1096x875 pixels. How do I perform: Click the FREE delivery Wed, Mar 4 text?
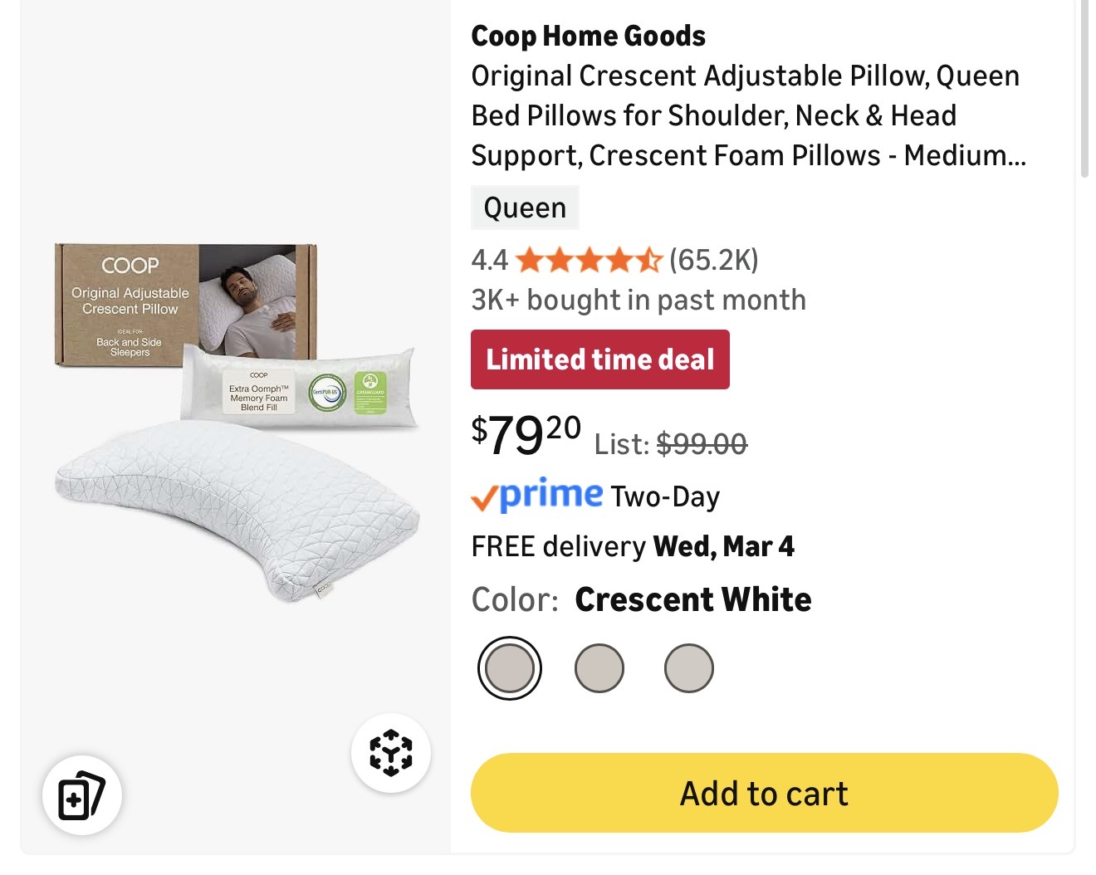(632, 546)
